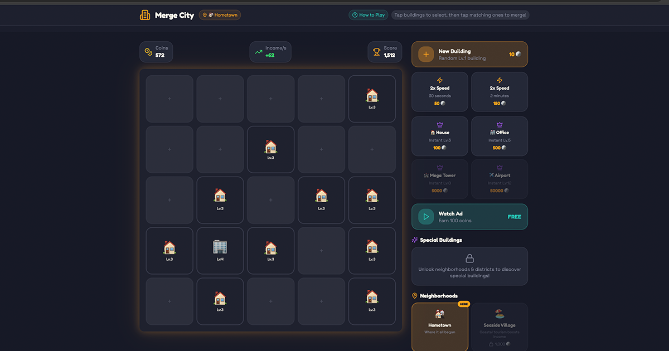Click the Hometown badge in the header
Image resolution: width=669 pixels, height=351 pixels.
pyautogui.click(x=220, y=15)
